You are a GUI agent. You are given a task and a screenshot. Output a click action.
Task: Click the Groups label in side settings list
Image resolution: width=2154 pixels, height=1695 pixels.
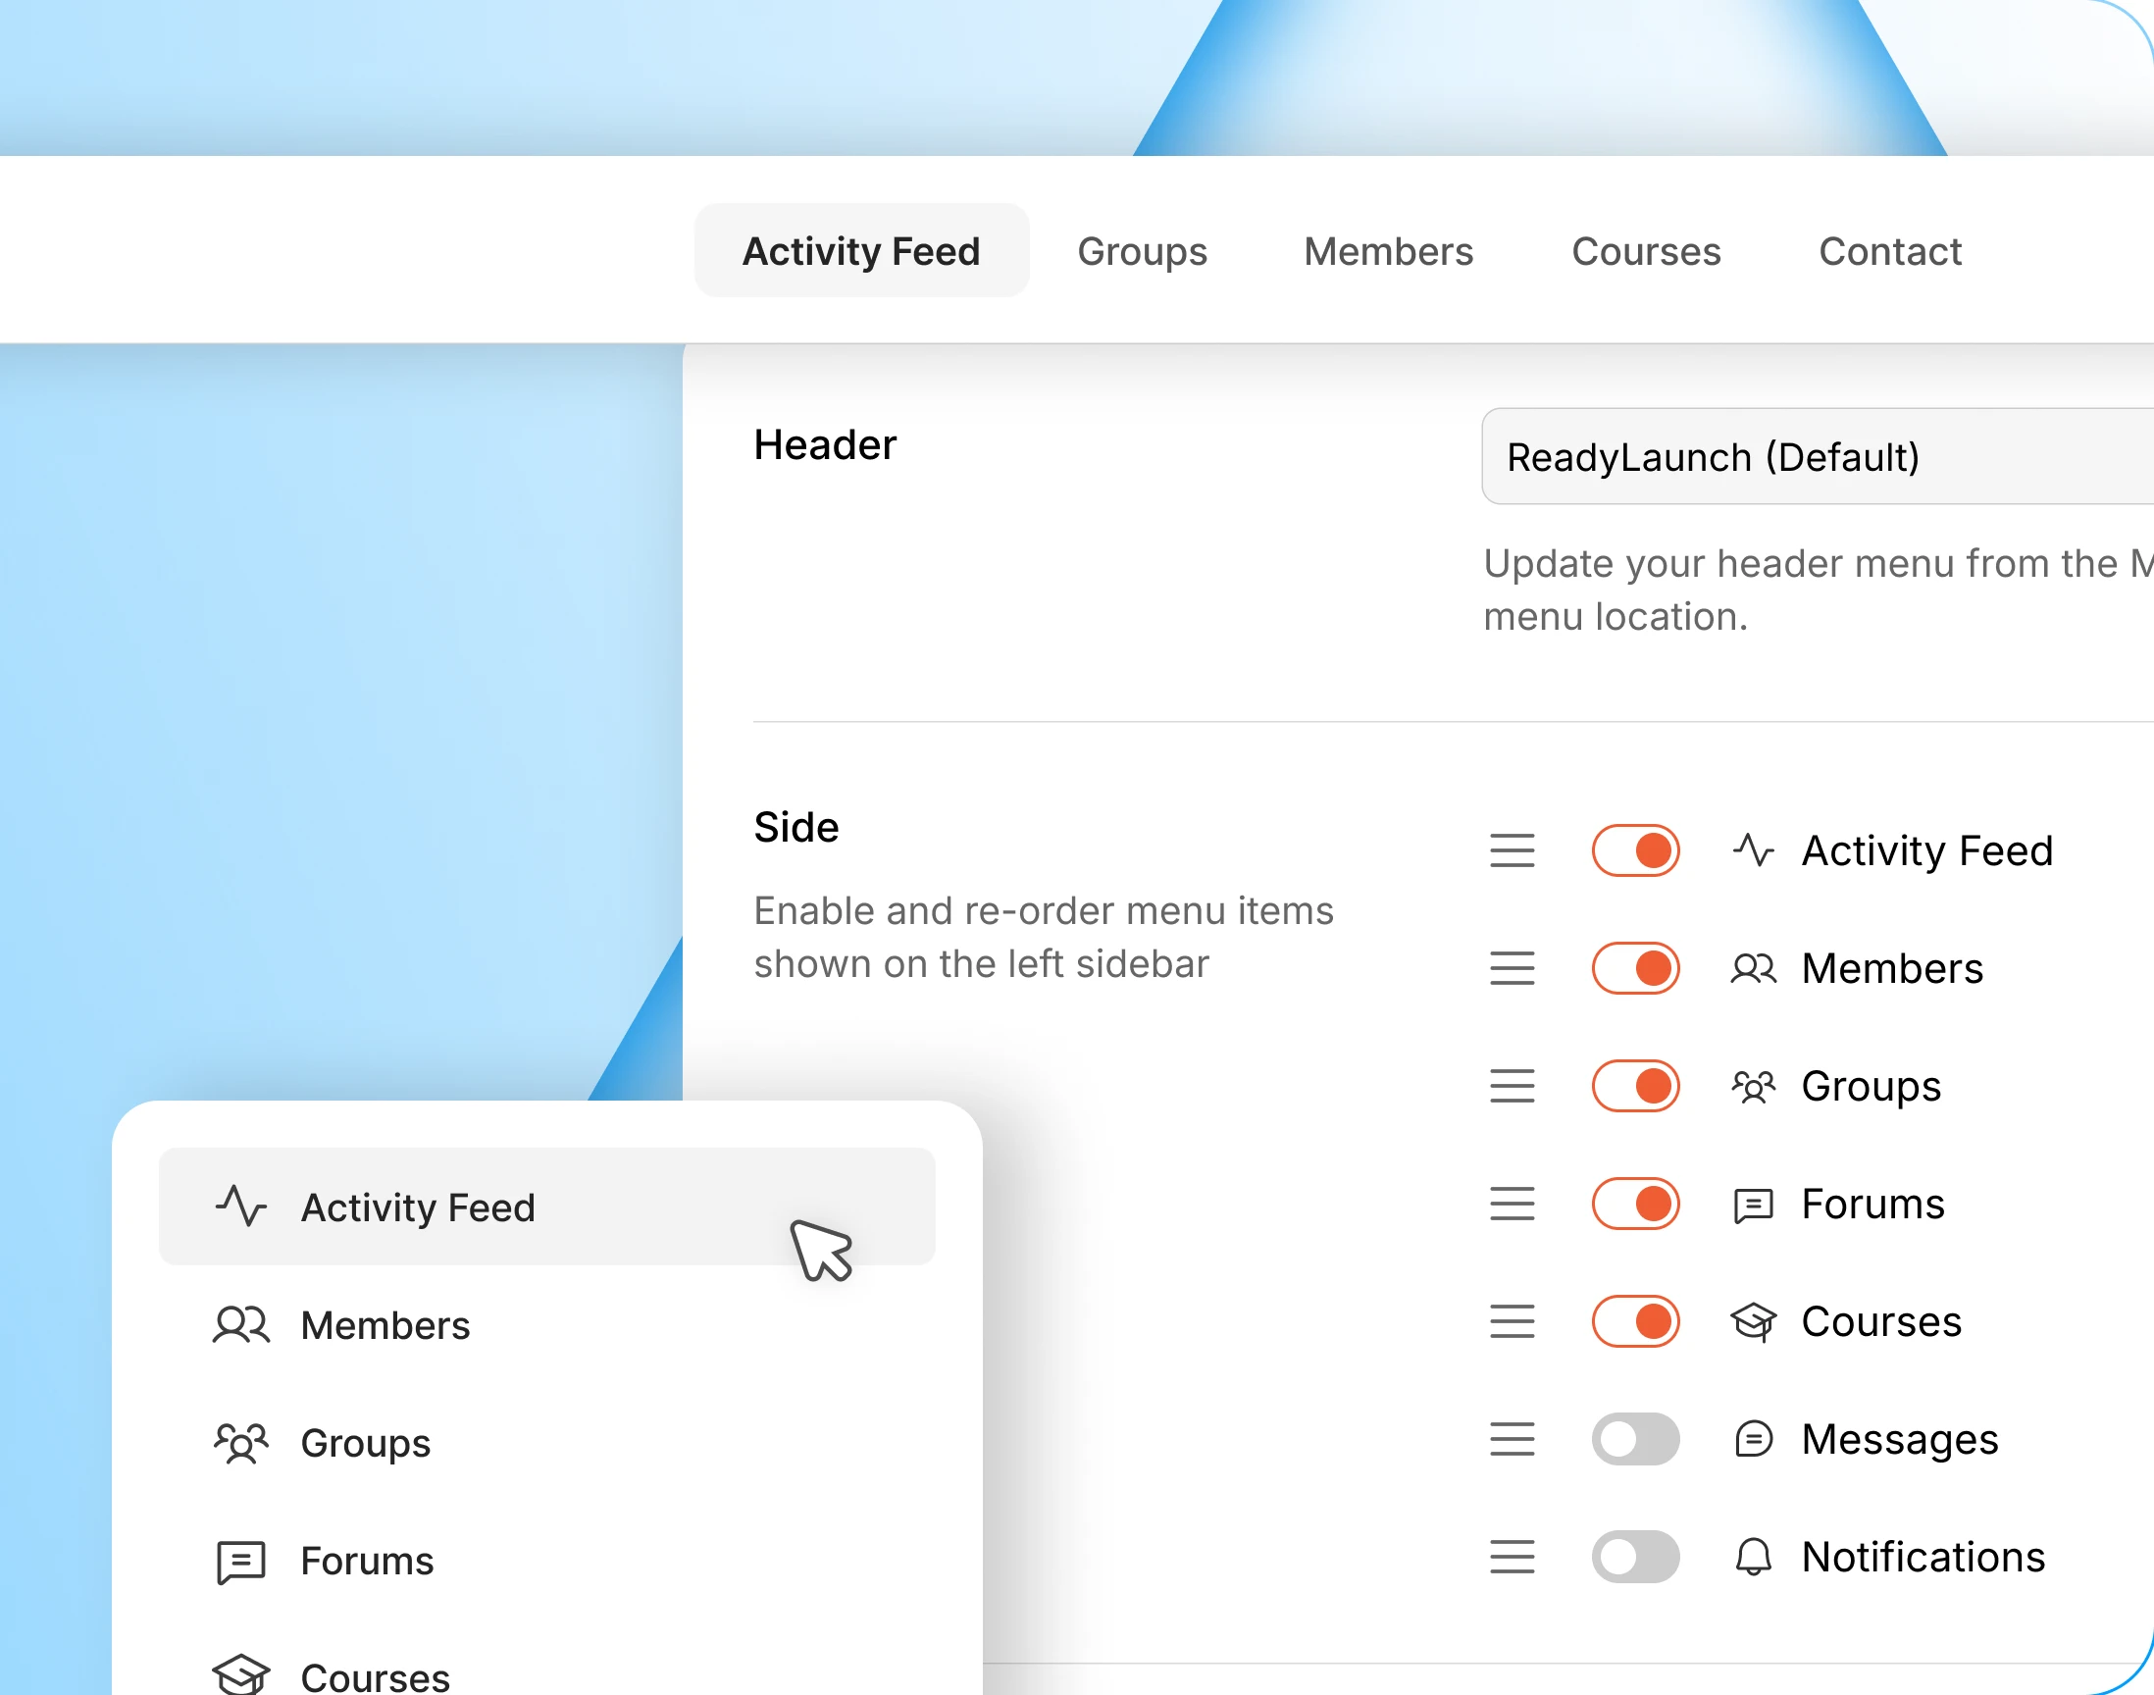1872,1087
